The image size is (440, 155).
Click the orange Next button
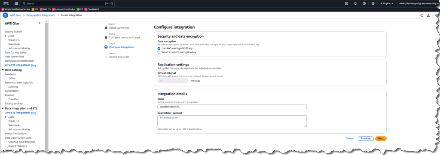[x=381, y=138]
